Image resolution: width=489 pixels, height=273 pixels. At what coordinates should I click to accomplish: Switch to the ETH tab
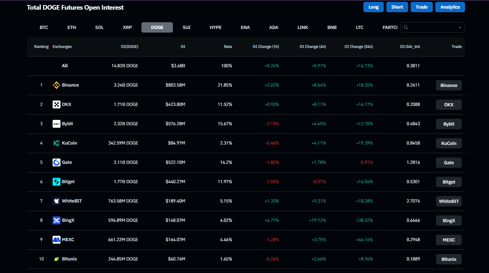(x=72, y=28)
